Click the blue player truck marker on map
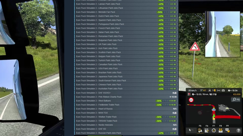The image size is (243, 136). (x=214, y=109)
